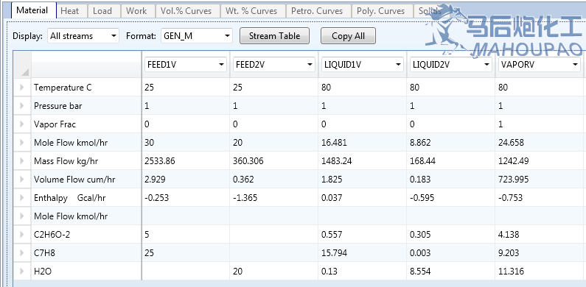586x287 pixels.
Task: Click VAPORV mass flow value 1242.49
Action: point(514,161)
